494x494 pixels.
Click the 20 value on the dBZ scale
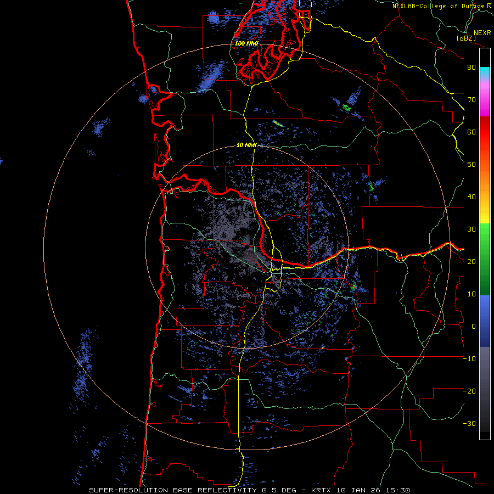471,261
